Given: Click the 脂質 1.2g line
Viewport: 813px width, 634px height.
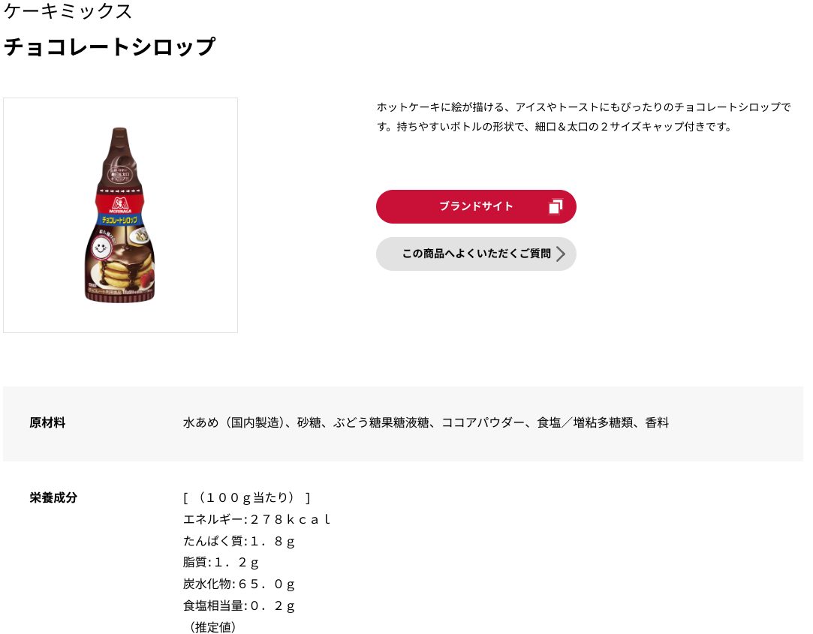Looking at the screenshot, I should pos(221,563).
